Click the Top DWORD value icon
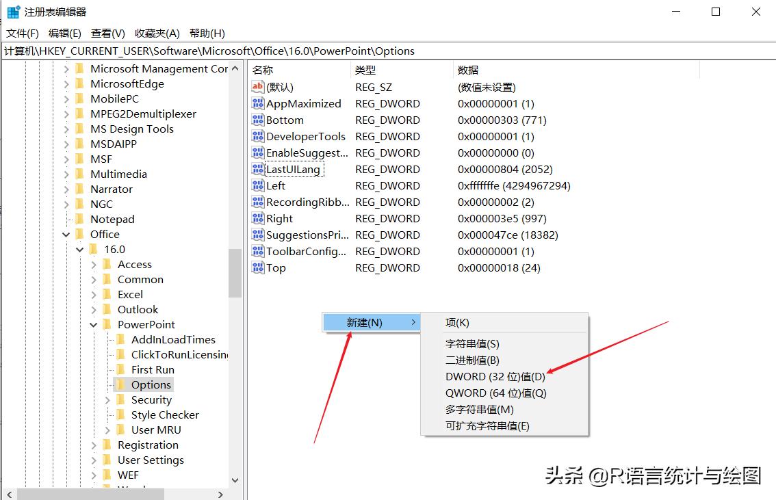The height and width of the screenshot is (500, 776). point(257,267)
